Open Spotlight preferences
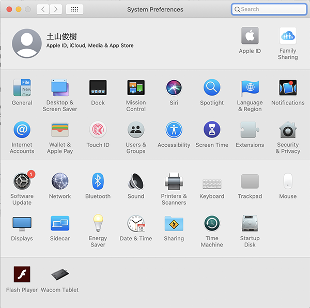310x308 pixels. pyautogui.click(x=212, y=87)
